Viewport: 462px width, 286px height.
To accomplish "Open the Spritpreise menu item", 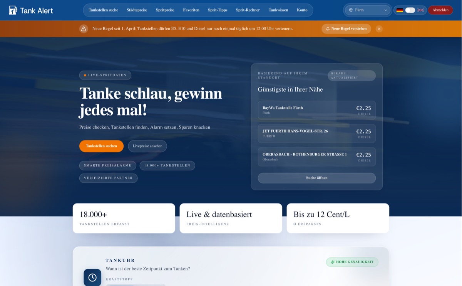I will pos(165,10).
